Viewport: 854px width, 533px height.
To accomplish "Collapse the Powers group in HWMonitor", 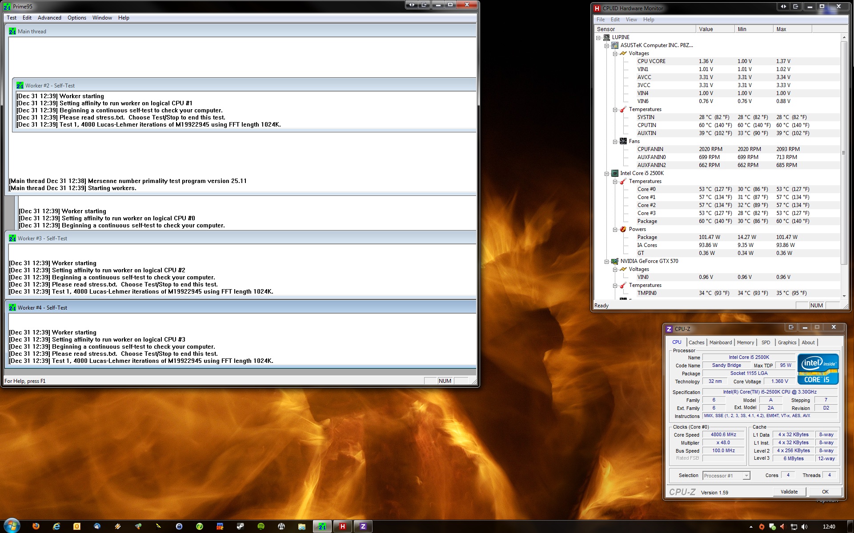I will 615,229.
